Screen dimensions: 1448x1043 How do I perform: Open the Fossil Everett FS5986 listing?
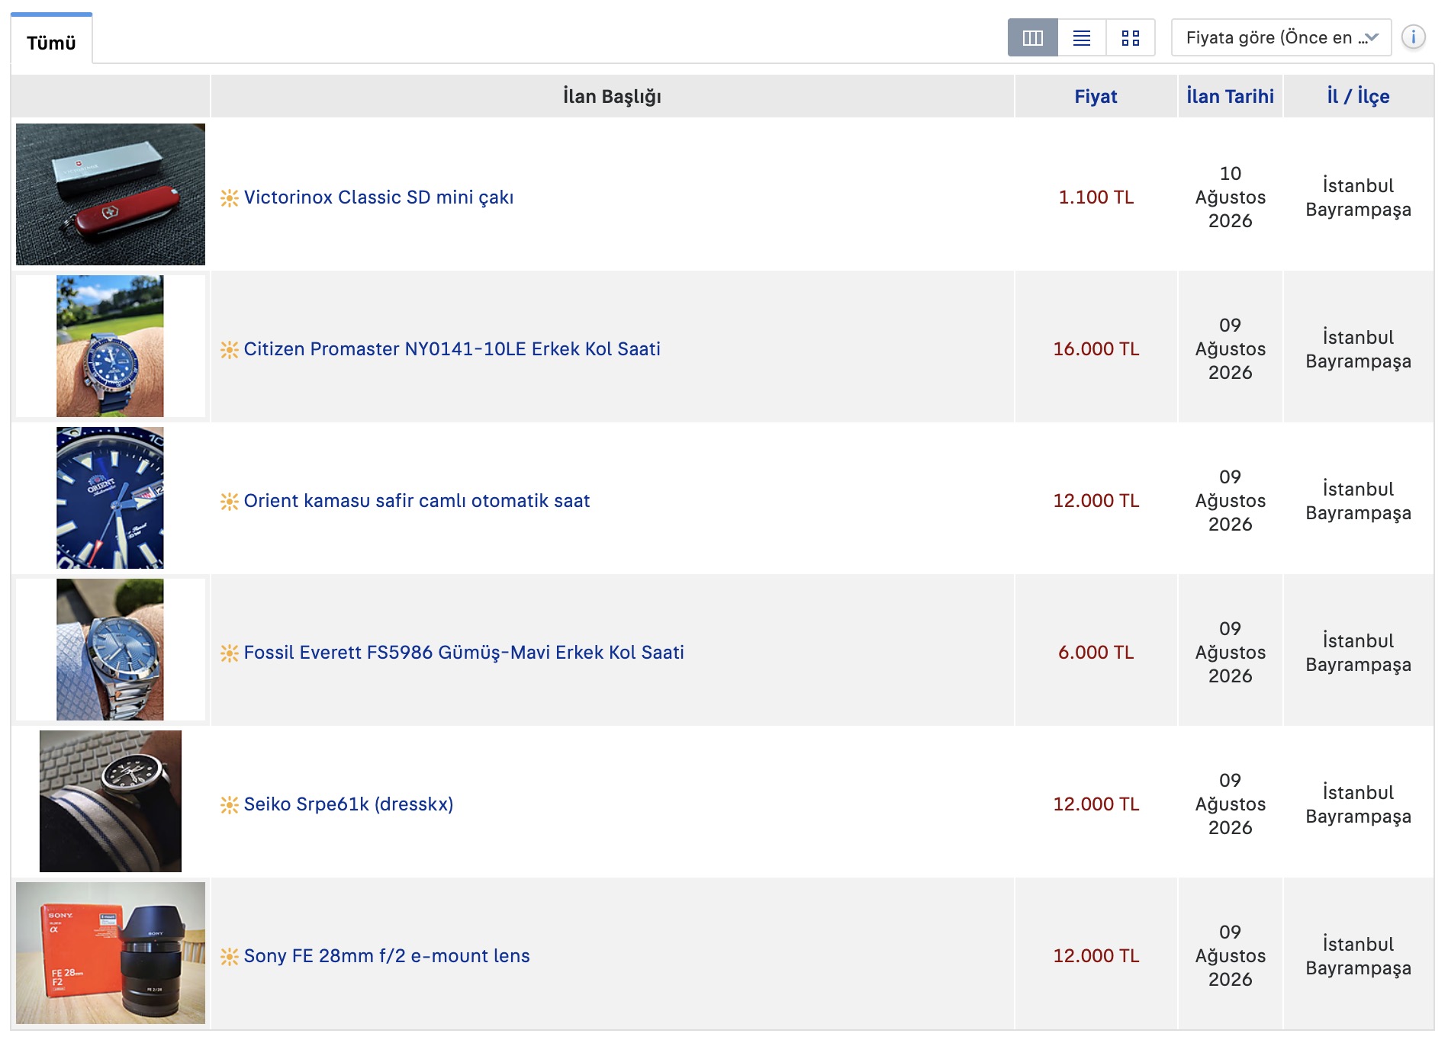[x=464, y=653]
